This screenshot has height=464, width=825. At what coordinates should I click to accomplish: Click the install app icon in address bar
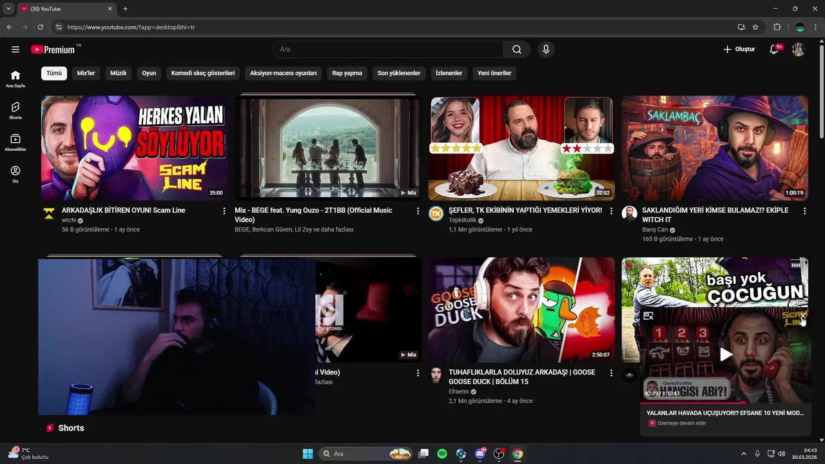(741, 27)
